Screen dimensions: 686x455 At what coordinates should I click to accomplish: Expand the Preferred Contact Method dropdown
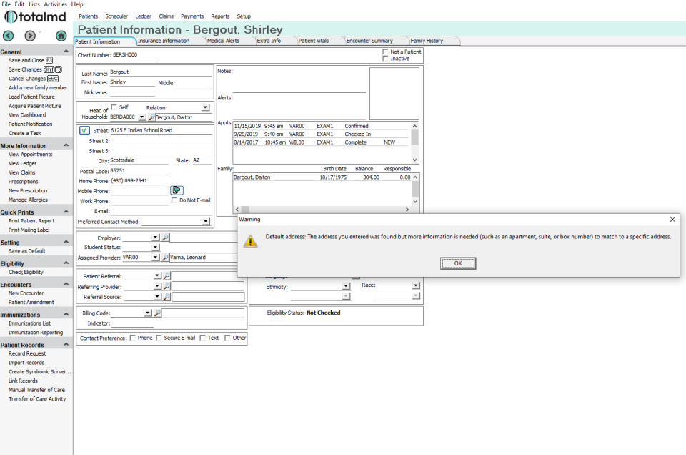[x=206, y=222]
